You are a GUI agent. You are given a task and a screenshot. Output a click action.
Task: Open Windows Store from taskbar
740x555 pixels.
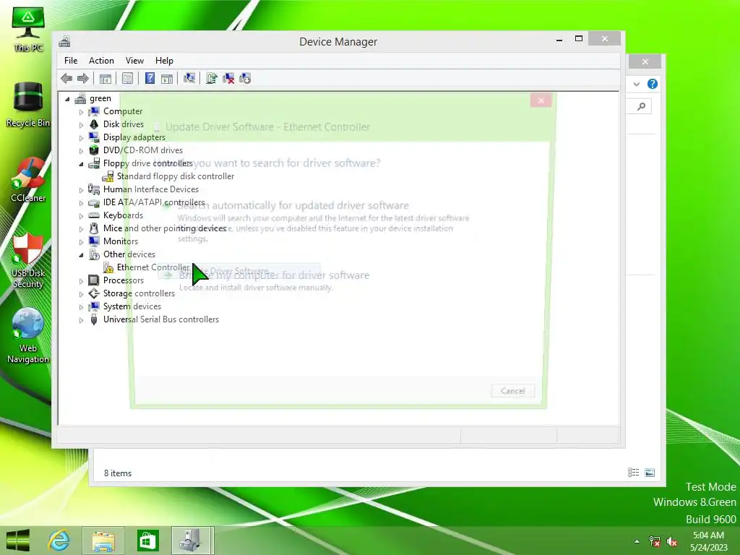(x=147, y=541)
